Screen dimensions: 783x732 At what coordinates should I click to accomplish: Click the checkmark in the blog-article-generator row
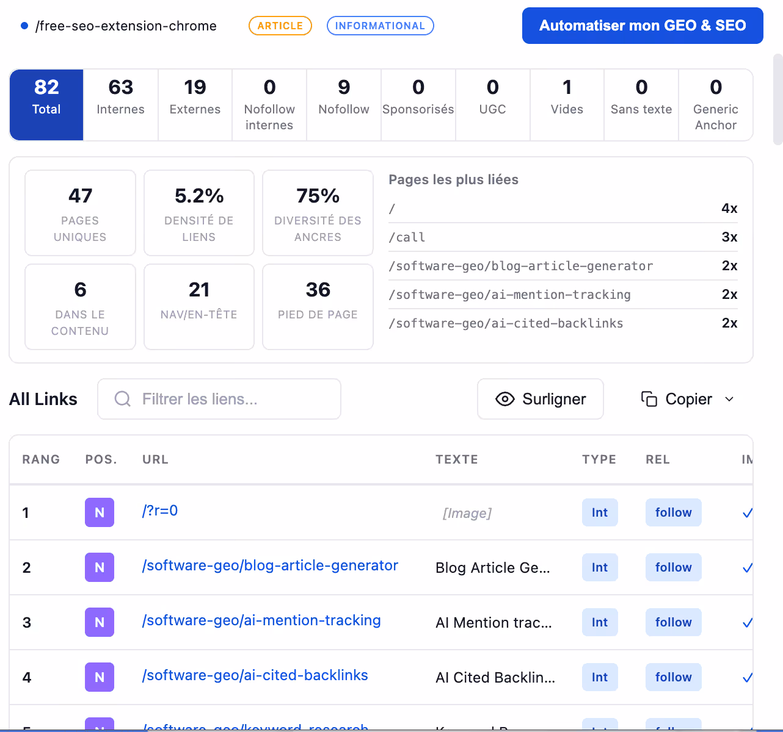click(747, 568)
